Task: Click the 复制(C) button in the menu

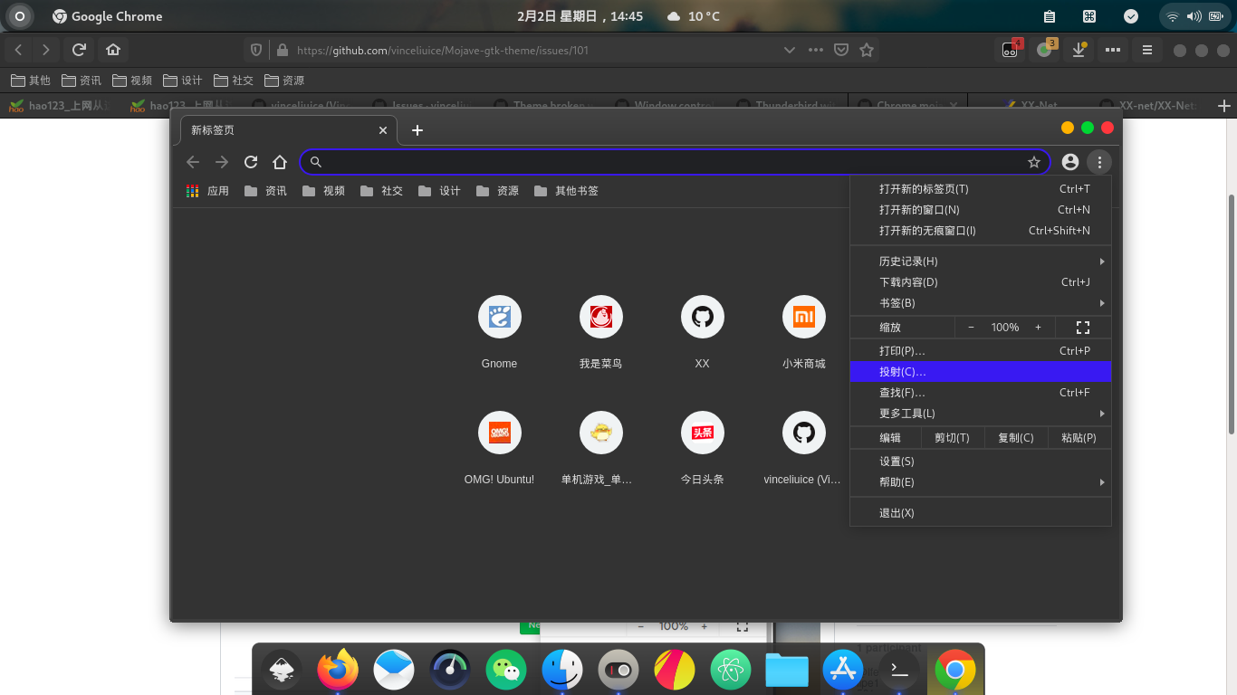Action: [x=1015, y=437]
